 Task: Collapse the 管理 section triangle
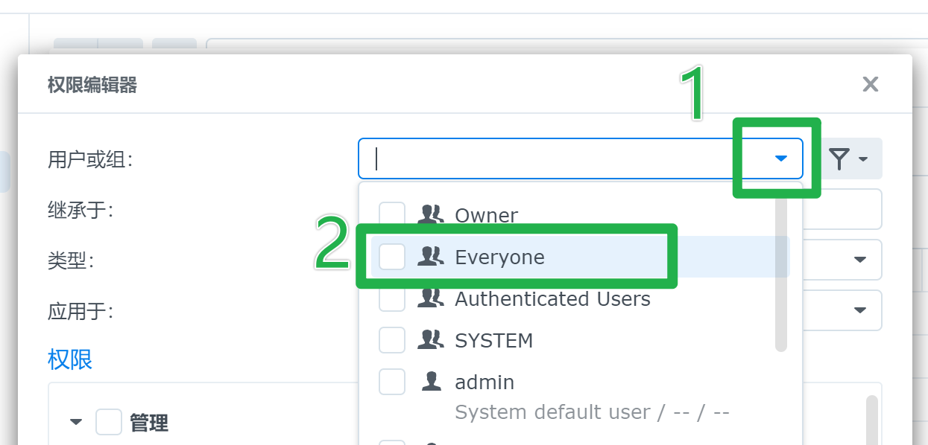pyautogui.click(x=76, y=423)
